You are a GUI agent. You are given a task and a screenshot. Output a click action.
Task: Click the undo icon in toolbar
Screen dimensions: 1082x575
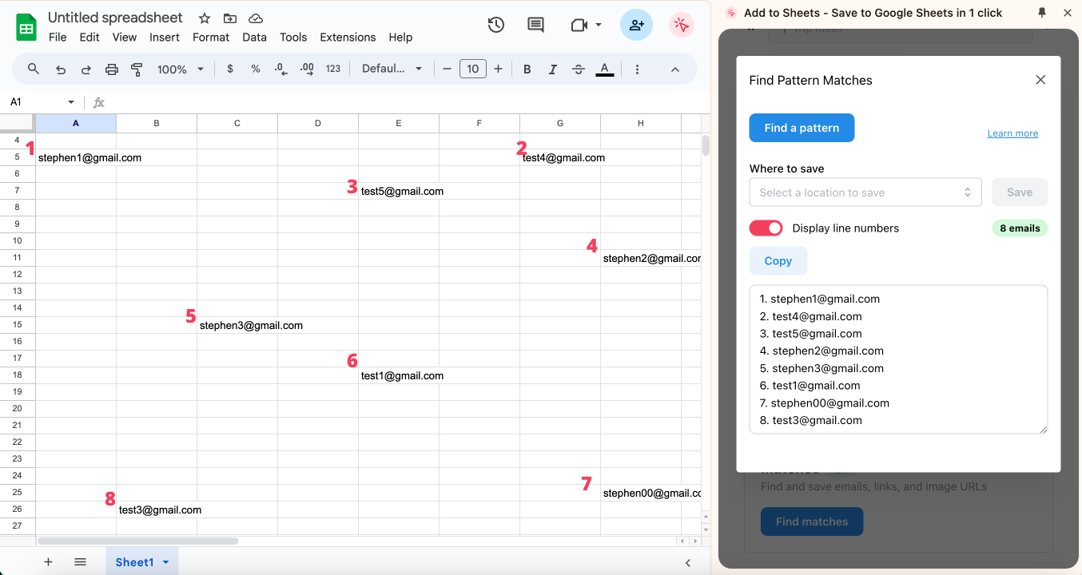pyautogui.click(x=61, y=69)
